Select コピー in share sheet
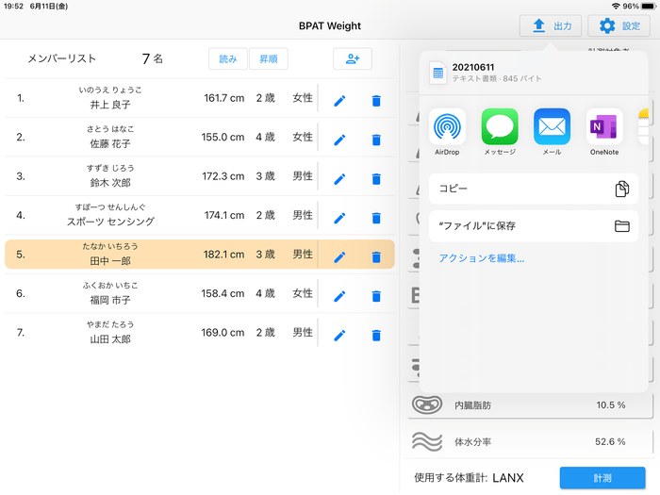This screenshot has width=660, height=495. pyautogui.click(x=533, y=189)
